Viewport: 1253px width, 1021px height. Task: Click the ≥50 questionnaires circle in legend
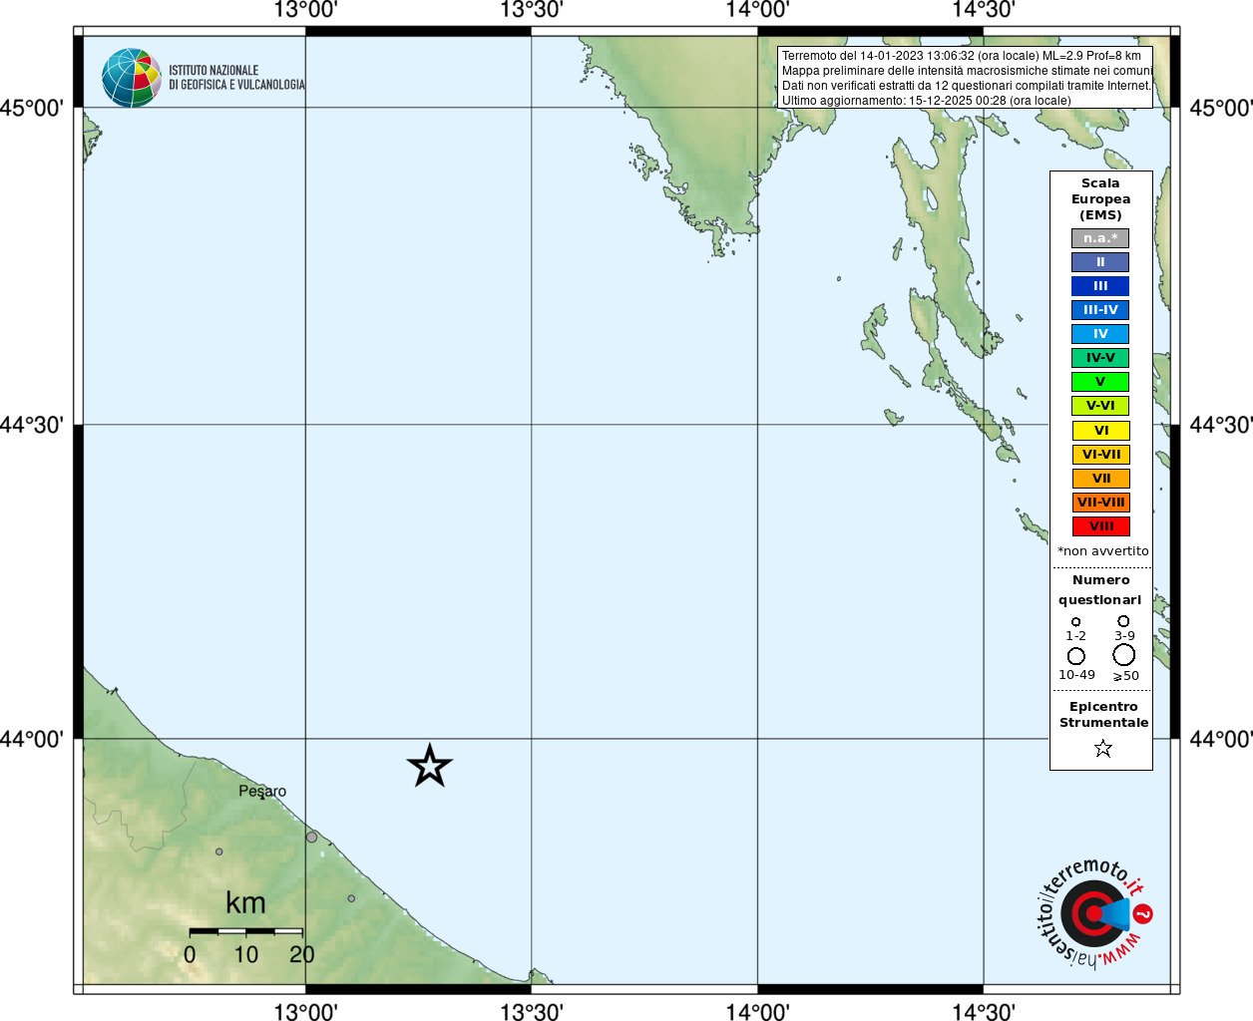1124,655
